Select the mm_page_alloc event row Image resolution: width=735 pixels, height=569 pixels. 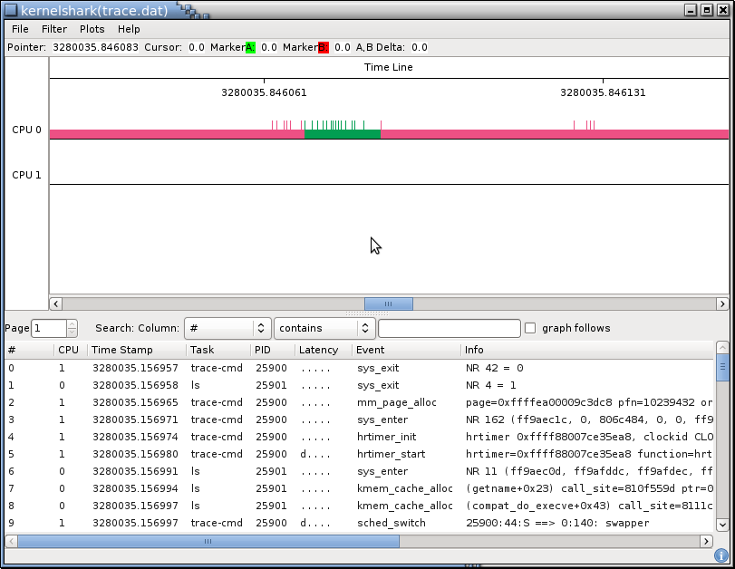point(360,402)
